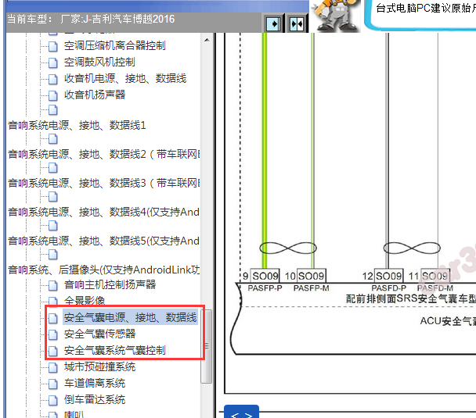
Task: Click document icon beside 城市预碰撞系统
Action: (52, 367)
